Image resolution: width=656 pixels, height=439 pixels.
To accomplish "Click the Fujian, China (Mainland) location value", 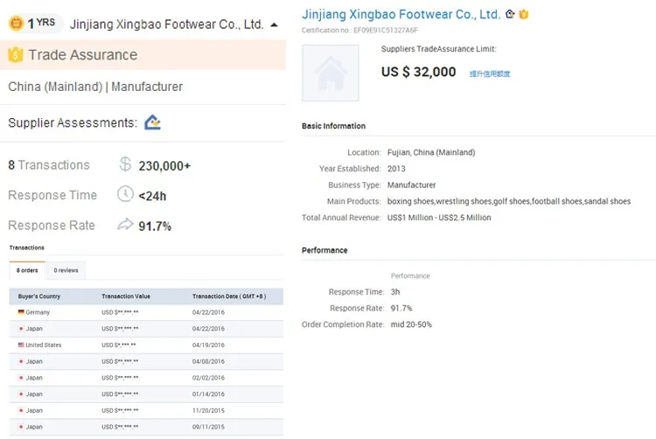I will click(431, 152).
